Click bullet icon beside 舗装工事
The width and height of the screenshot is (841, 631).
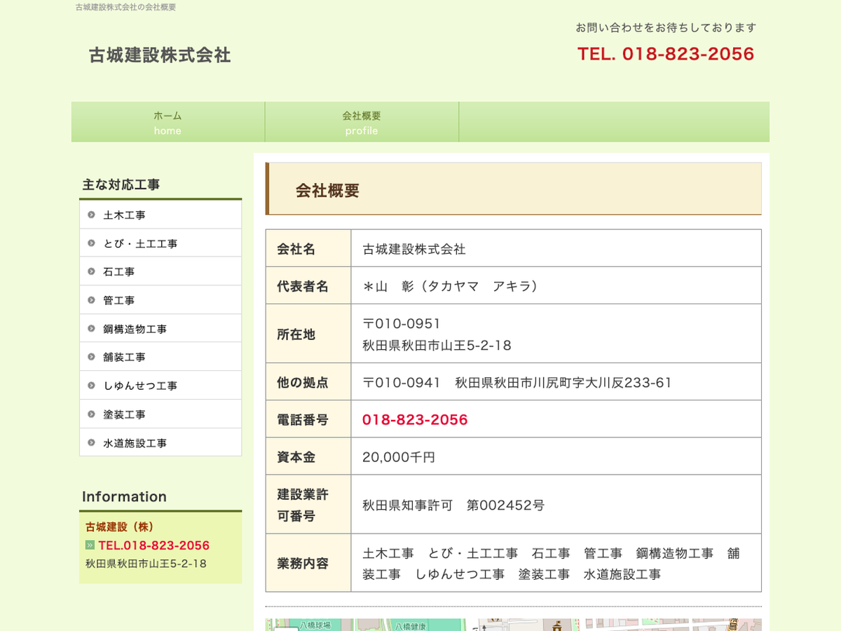pyautogui.click(x=91, y=357)
